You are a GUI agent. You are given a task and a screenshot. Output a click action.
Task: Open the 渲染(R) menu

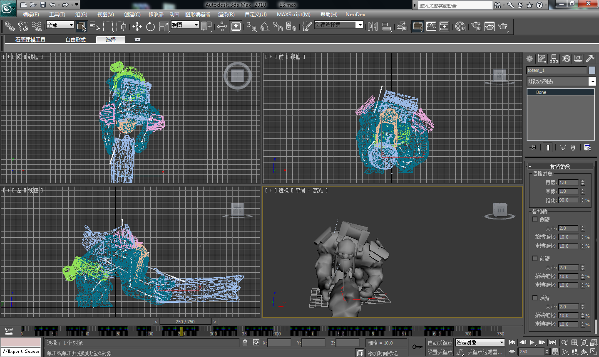[x=226, y=14]
